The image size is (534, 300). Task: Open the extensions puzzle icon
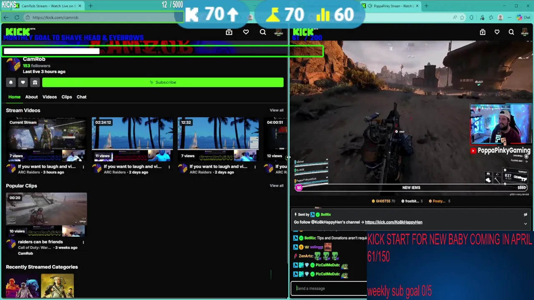[471, 17]
